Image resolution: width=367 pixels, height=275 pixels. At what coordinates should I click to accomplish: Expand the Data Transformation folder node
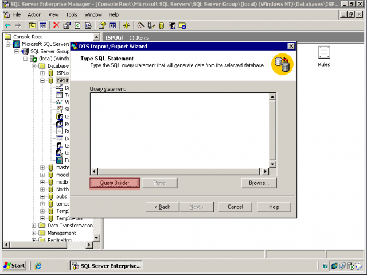click(34, 226)
